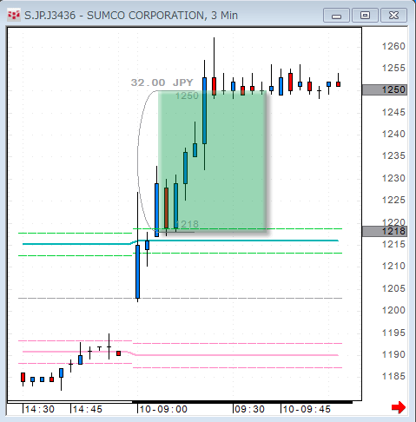Click the 10-09:45 time axis label
The width and height of the screenshot is (416, 422).
click(x=307, y=409)
